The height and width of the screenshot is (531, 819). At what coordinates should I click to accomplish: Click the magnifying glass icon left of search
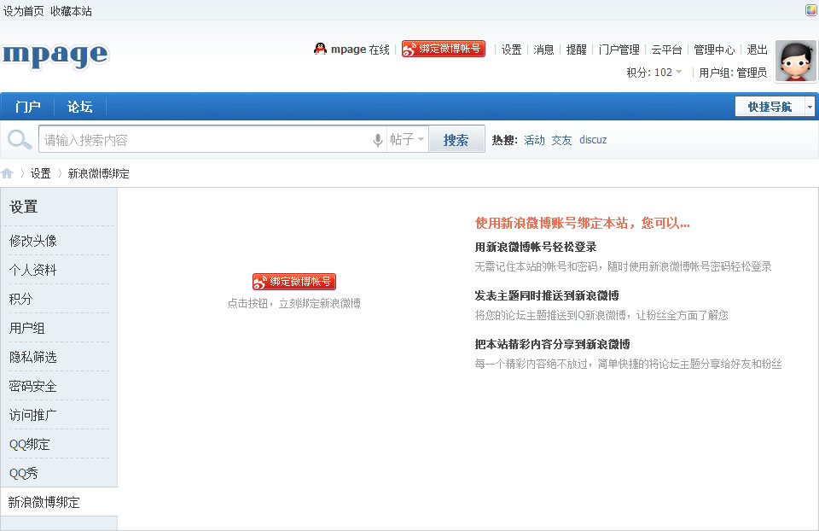[19, 139]
